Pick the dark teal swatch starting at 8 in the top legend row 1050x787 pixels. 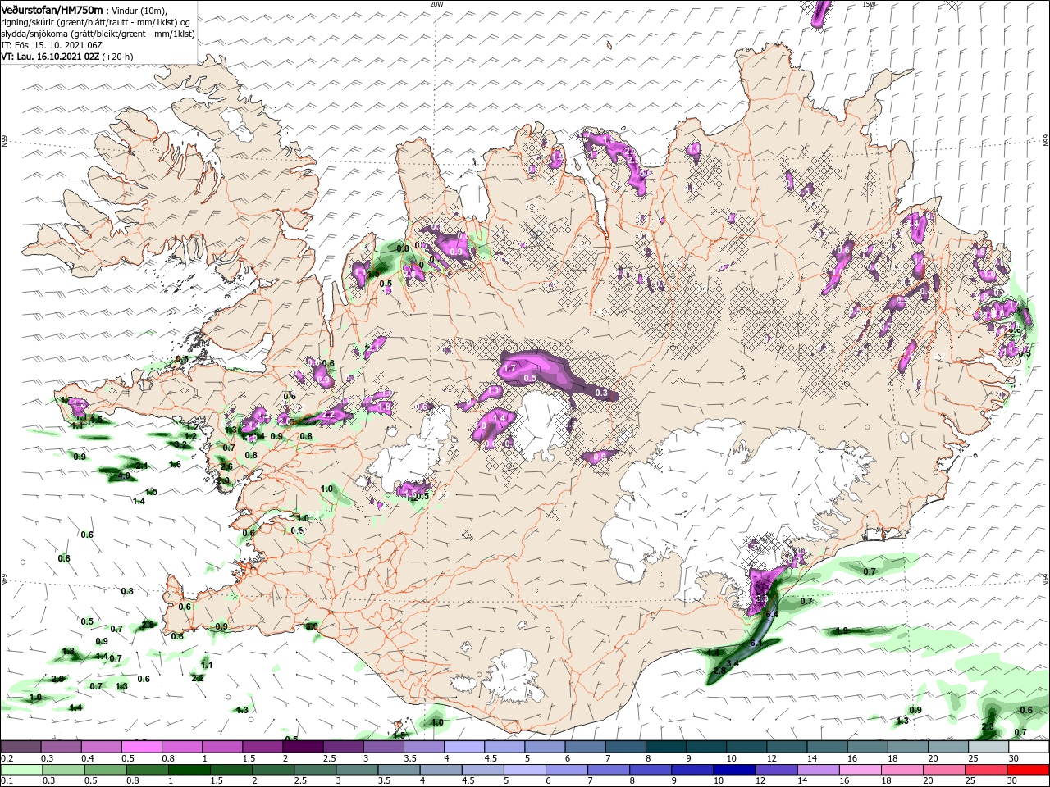(666, 747)
